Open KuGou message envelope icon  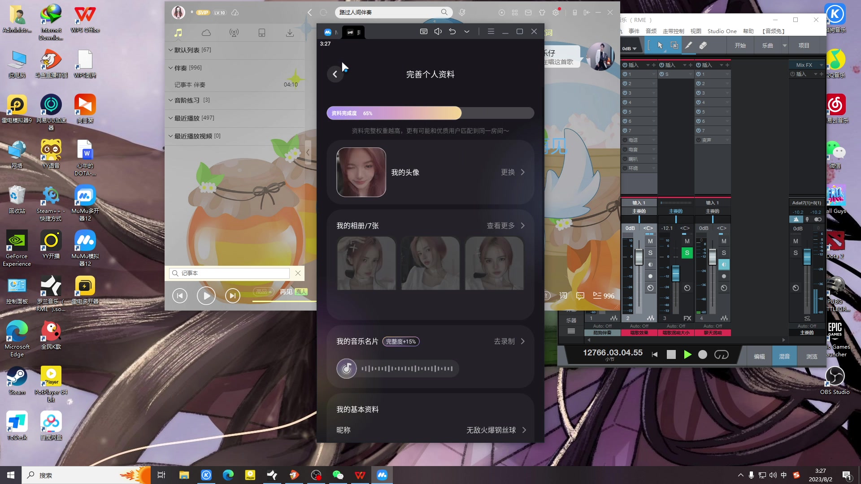coord(528,13)
